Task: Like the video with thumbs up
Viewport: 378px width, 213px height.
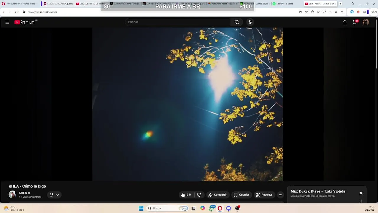Action: (x=186, y=195)
